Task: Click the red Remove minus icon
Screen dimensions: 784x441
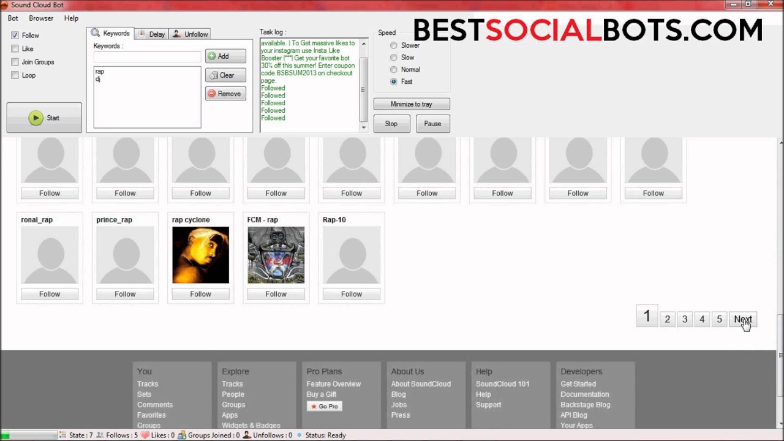Action: coord(212,94)
